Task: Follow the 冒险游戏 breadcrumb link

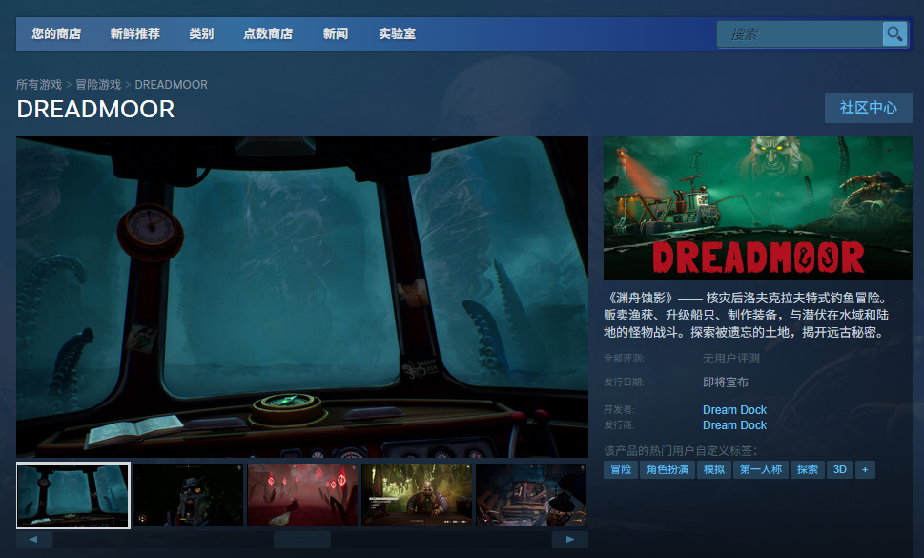Action: pos(98,85)
